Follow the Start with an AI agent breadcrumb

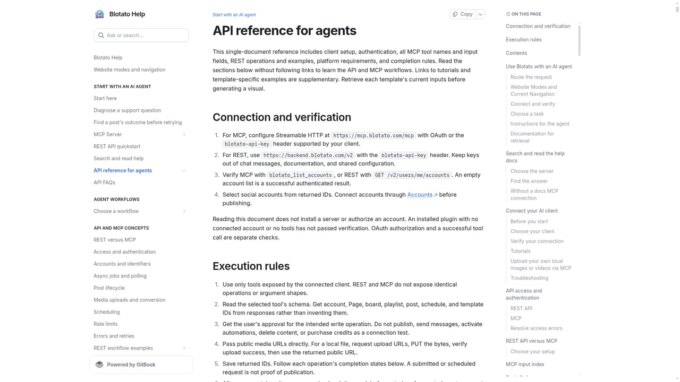pos(234,15)
